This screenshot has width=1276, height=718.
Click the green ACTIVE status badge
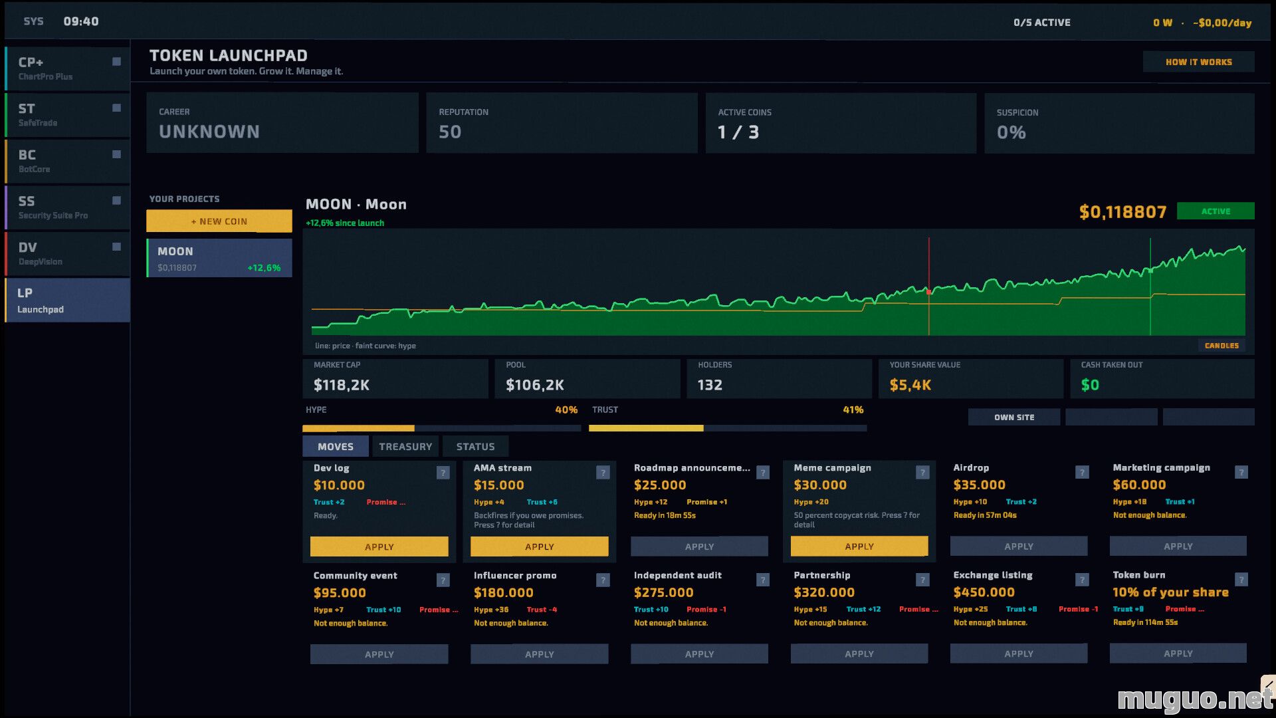pos(1216,211)
